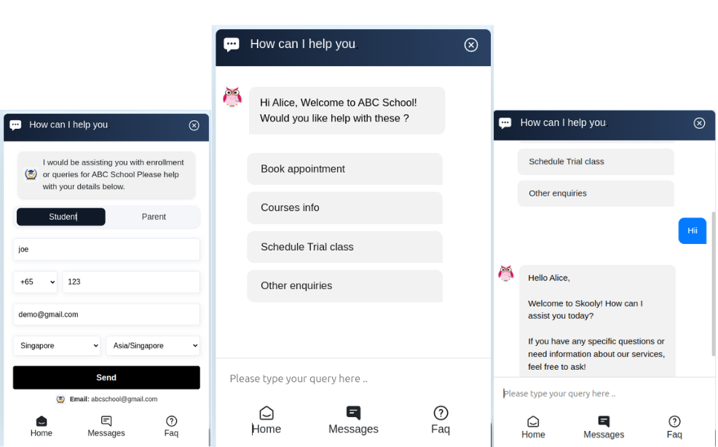Click Home icon in right chat widget

click(533, 422)
